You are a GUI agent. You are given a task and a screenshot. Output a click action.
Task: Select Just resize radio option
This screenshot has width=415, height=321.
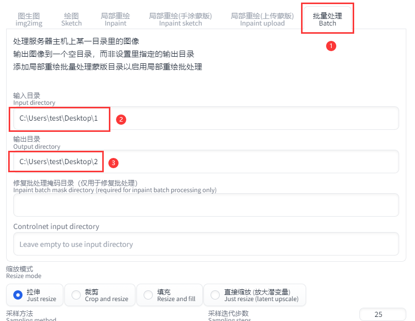35,295
